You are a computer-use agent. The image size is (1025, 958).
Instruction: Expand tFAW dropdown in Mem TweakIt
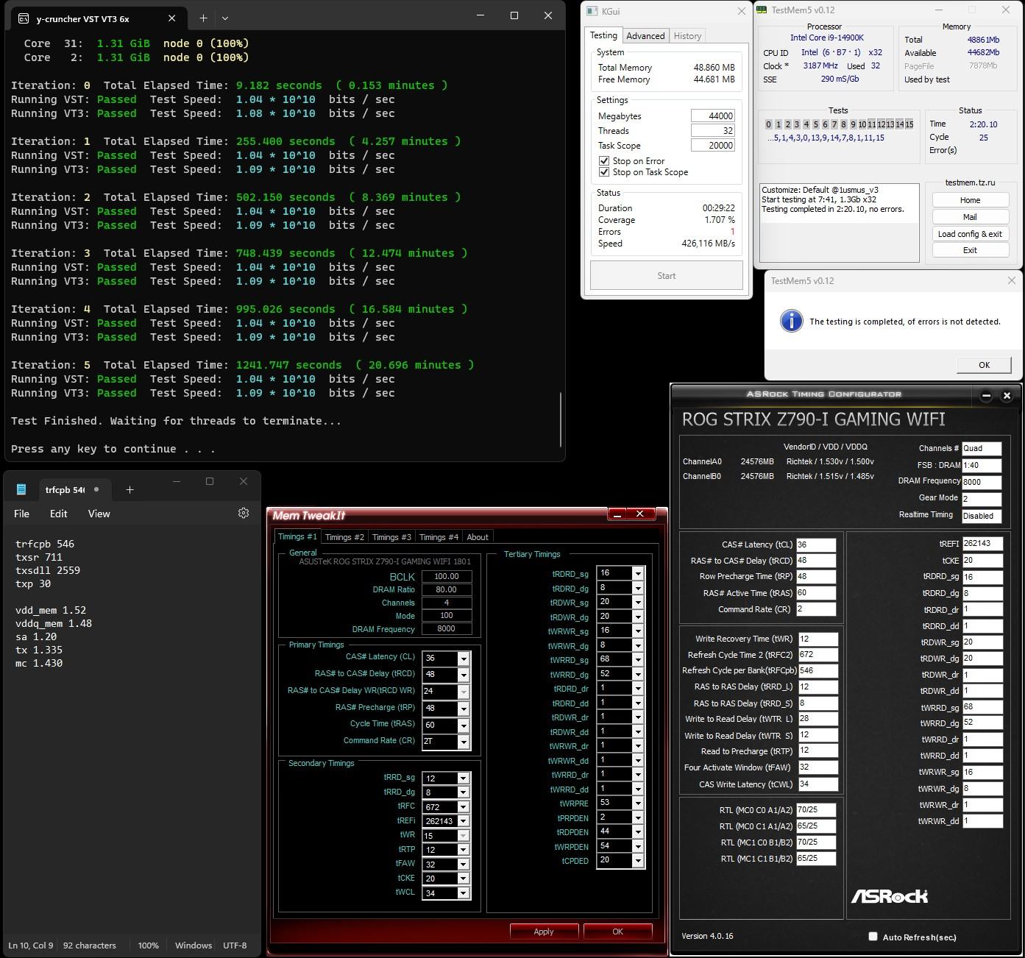pos(463,865)
